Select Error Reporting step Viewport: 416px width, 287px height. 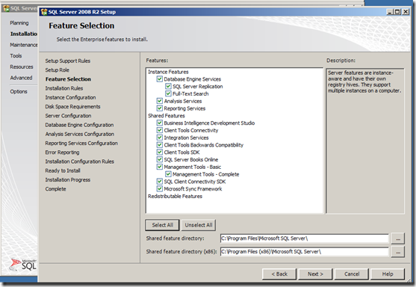pyautogui.click(x=62, y=152)
